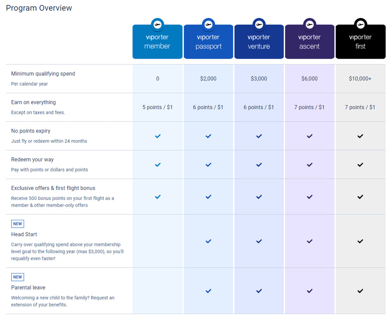The image size is (390, 320).
Task: Click the VIPorter first plane icon
Action: [x=360, y=25]
